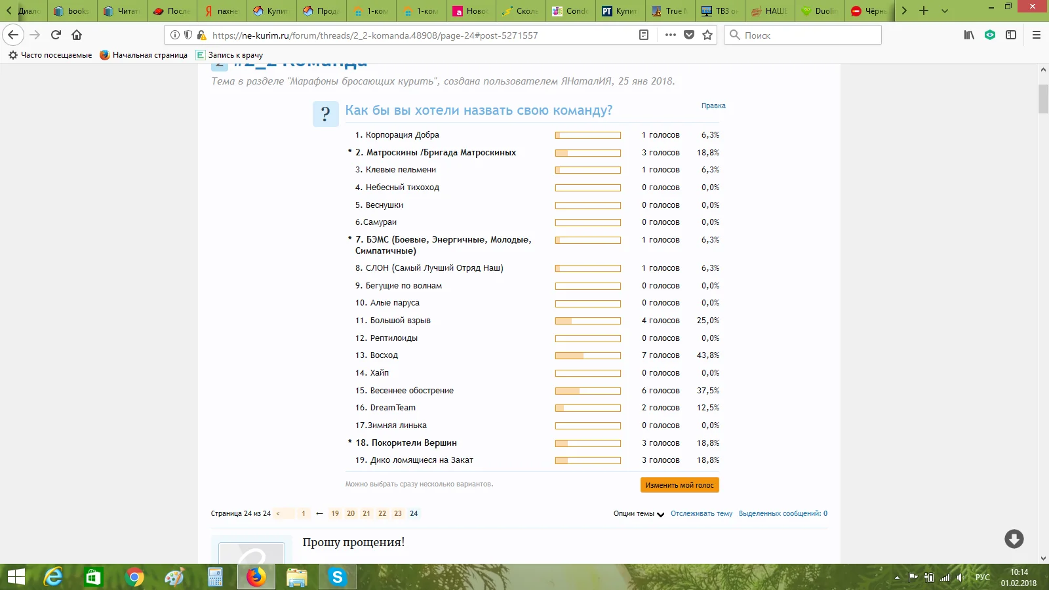1049x590 pixels.
Task: Open the page actions three-dot menu
Action: 670,35
